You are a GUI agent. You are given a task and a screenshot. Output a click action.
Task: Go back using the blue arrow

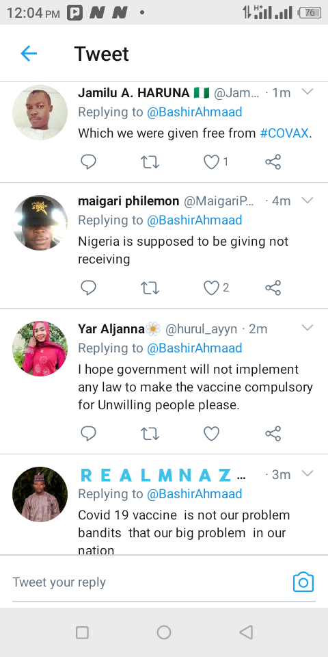point(29,53)
